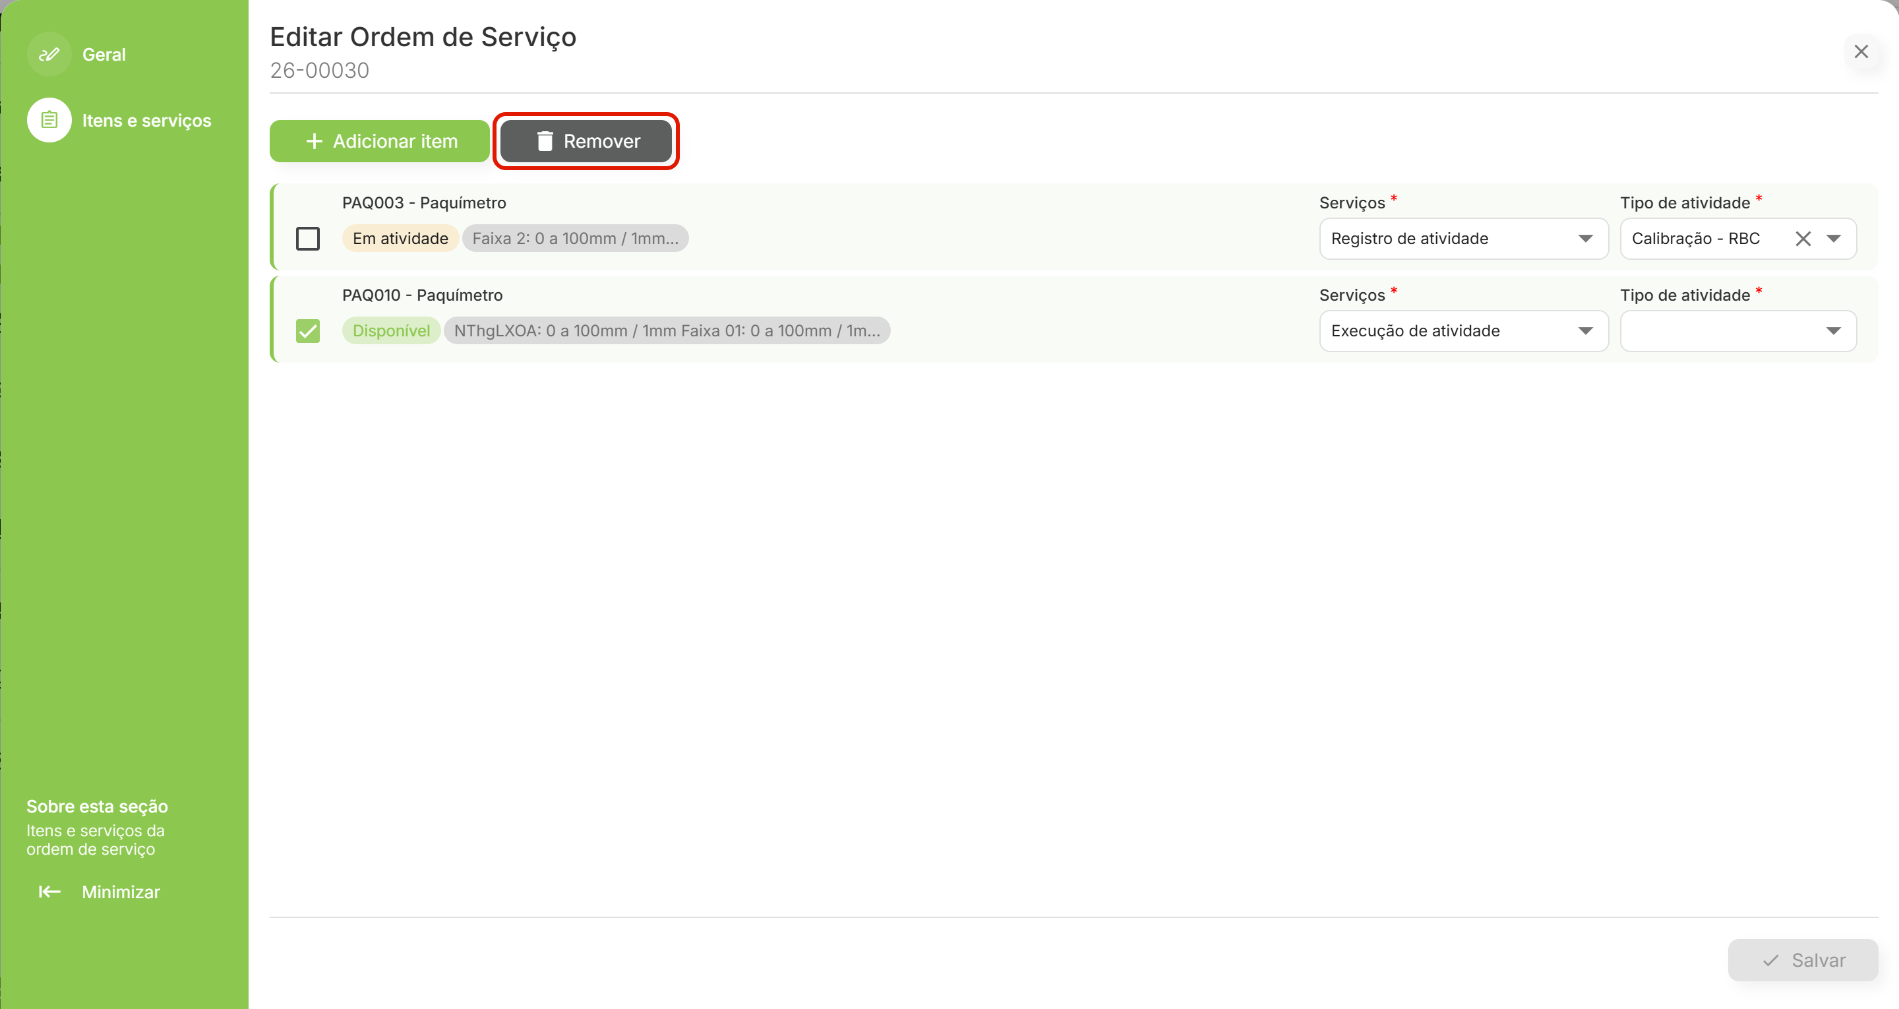Click the trash icon on the Remover button
The image size is (1899, 1009).
pyautogui.click(x=545, y=141)
